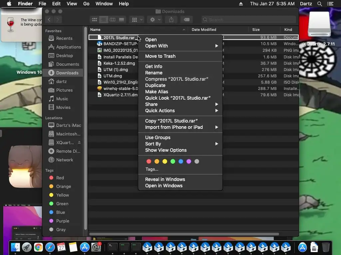Screen dimensions: 341x255
Task: Switch Finder to gallery view
Action: tap(121, 20)
